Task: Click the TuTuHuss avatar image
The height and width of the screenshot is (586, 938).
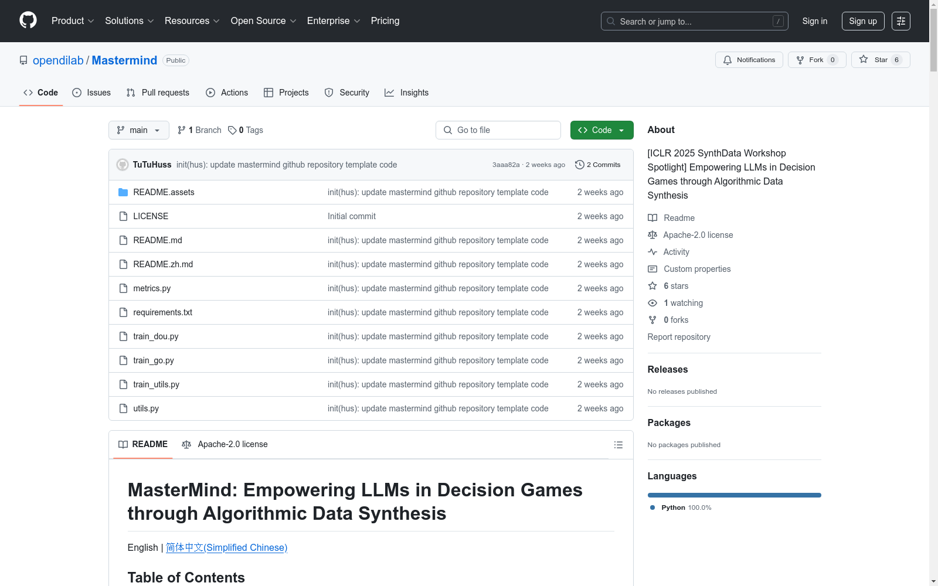Action: pyautogui.click(x=123, y=165)
